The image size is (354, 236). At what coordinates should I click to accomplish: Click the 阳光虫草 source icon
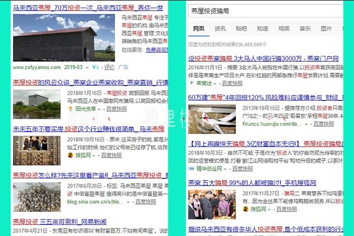(x=70, y=109)
